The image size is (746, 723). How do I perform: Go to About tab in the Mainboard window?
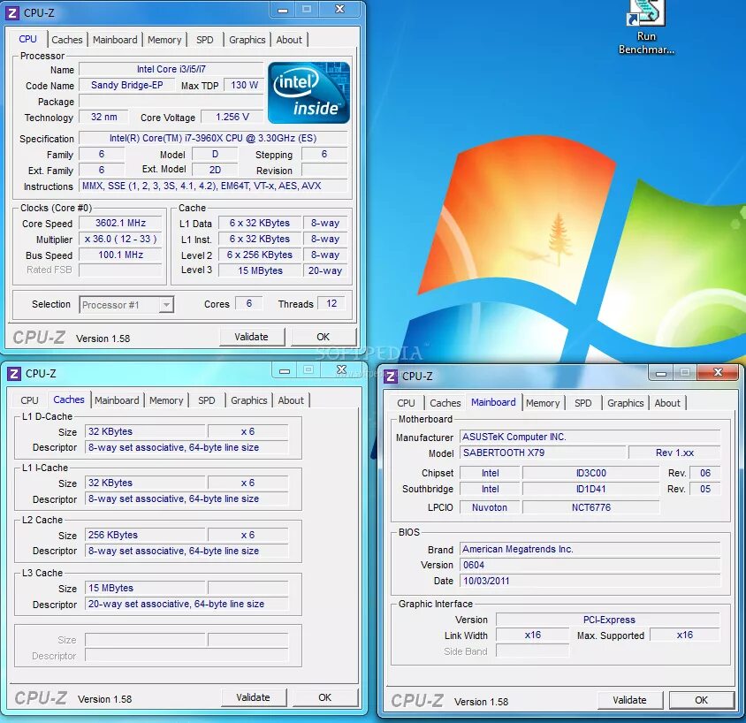click(667, 403)
